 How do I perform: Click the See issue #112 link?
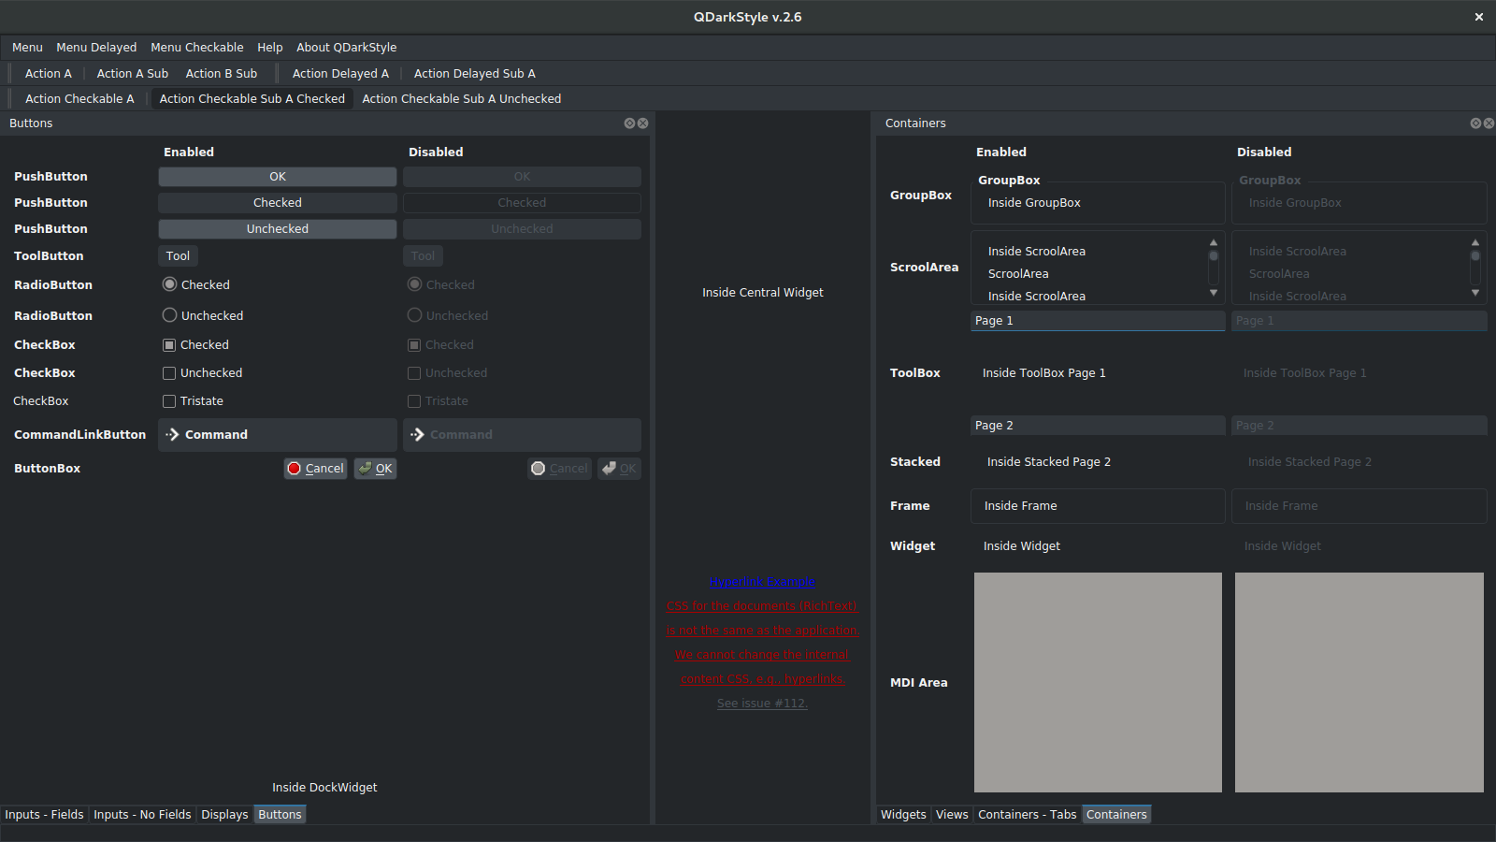(x=763, y=704)
